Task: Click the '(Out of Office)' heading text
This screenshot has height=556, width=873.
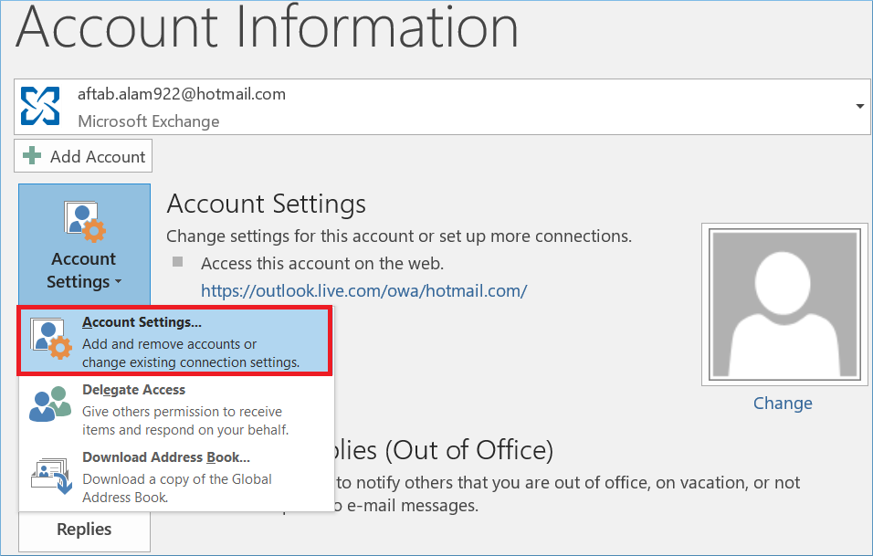Action: pos(468,450)
